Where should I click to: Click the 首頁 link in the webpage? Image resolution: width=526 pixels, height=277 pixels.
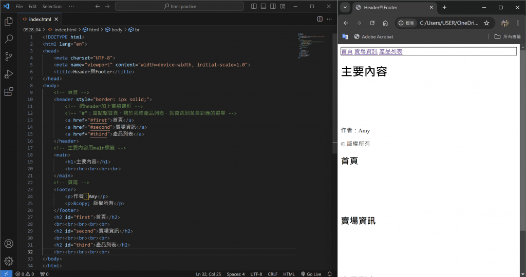click(347, 52)
